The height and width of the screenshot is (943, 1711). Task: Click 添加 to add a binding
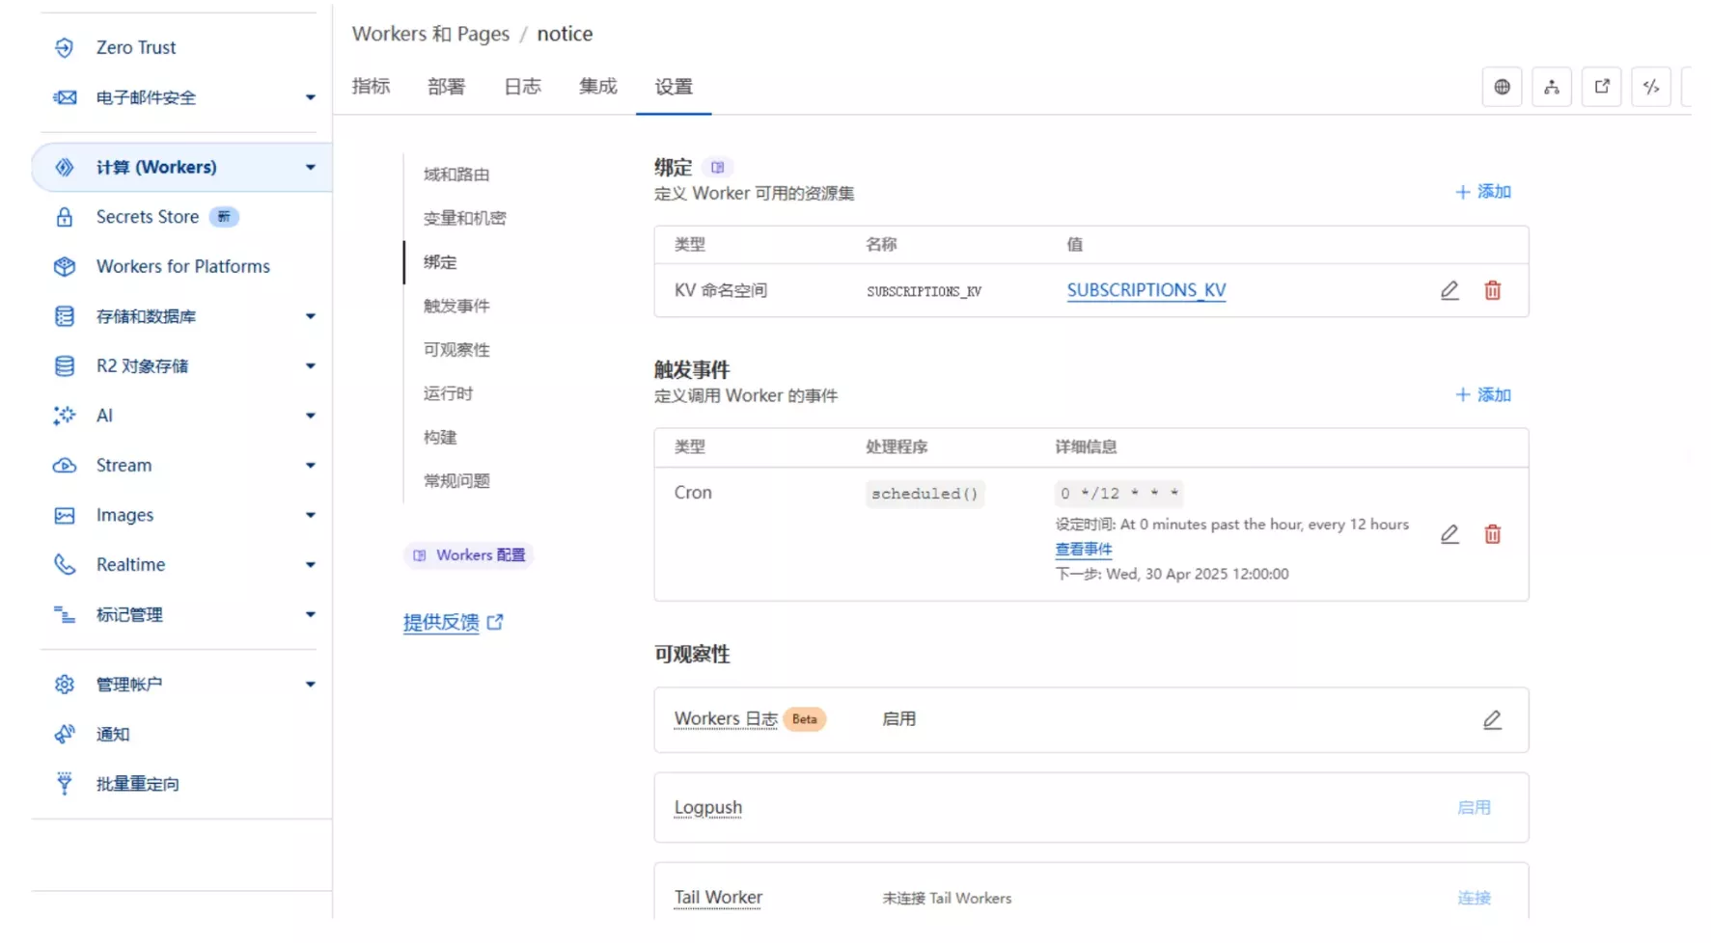point(1483,192)
